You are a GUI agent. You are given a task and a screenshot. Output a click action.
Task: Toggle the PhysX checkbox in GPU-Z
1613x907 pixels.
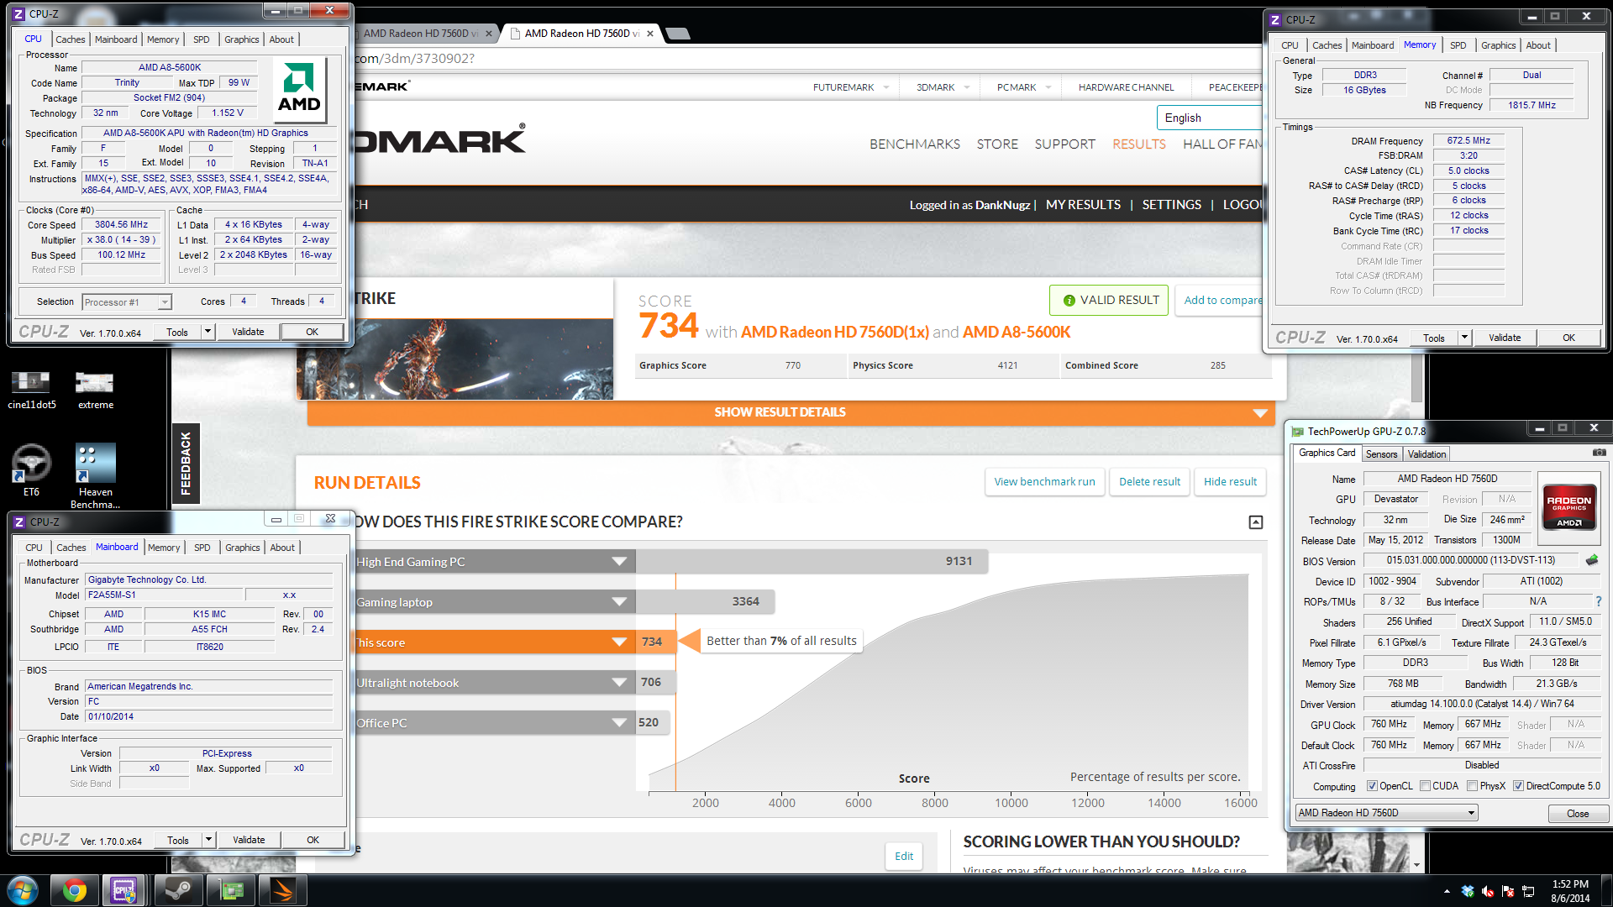pyautogui.click(x=1472, y=786)
